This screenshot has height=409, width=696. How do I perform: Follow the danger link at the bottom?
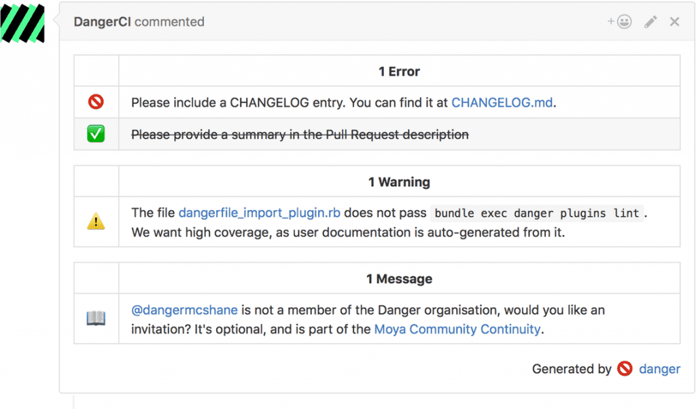pos(659,369)
